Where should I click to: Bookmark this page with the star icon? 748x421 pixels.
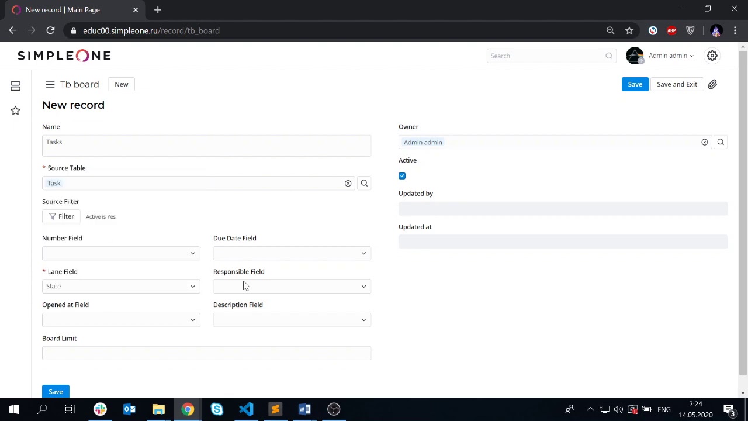click(629, 30)
